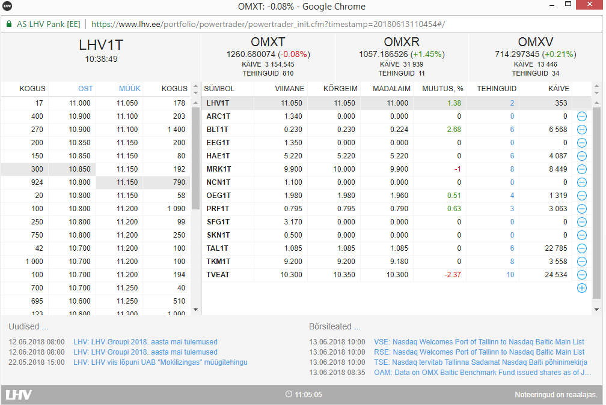Click the clock icon in status bar
Screen dimensions: 606x405
pyautogui.click(x=289, y=394)
